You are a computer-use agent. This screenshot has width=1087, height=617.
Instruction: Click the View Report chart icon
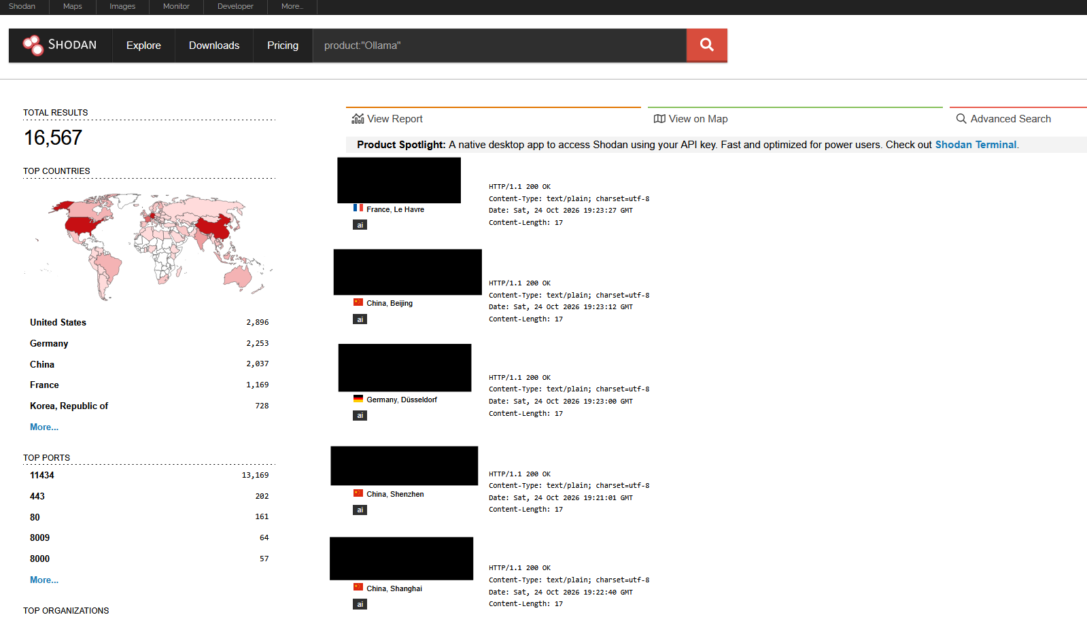click(358, 119)
